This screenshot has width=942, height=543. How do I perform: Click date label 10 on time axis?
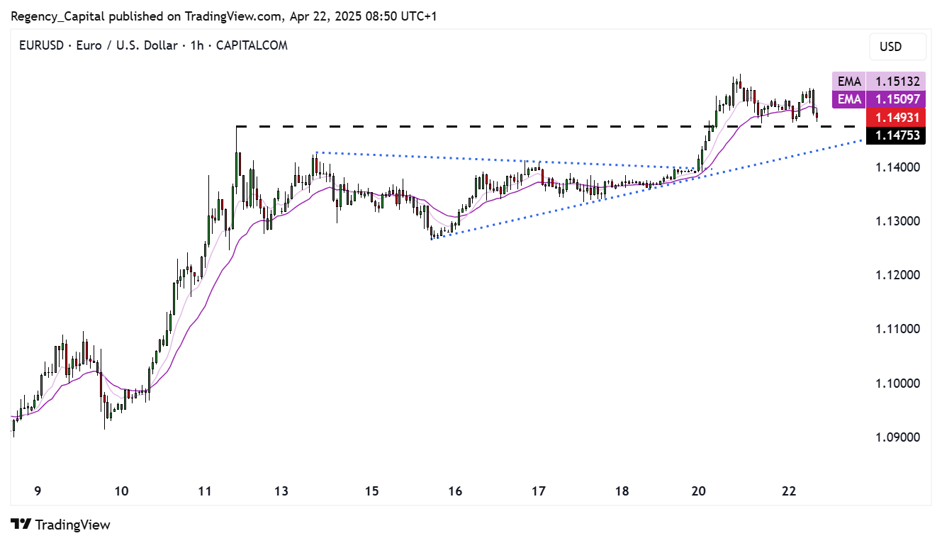pyautogui.click(x=121, y=491)
